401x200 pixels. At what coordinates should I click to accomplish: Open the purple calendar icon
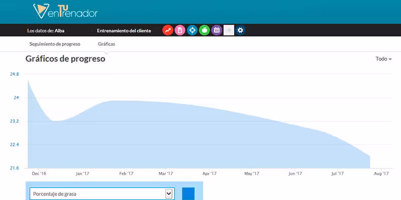pos(217,30)
